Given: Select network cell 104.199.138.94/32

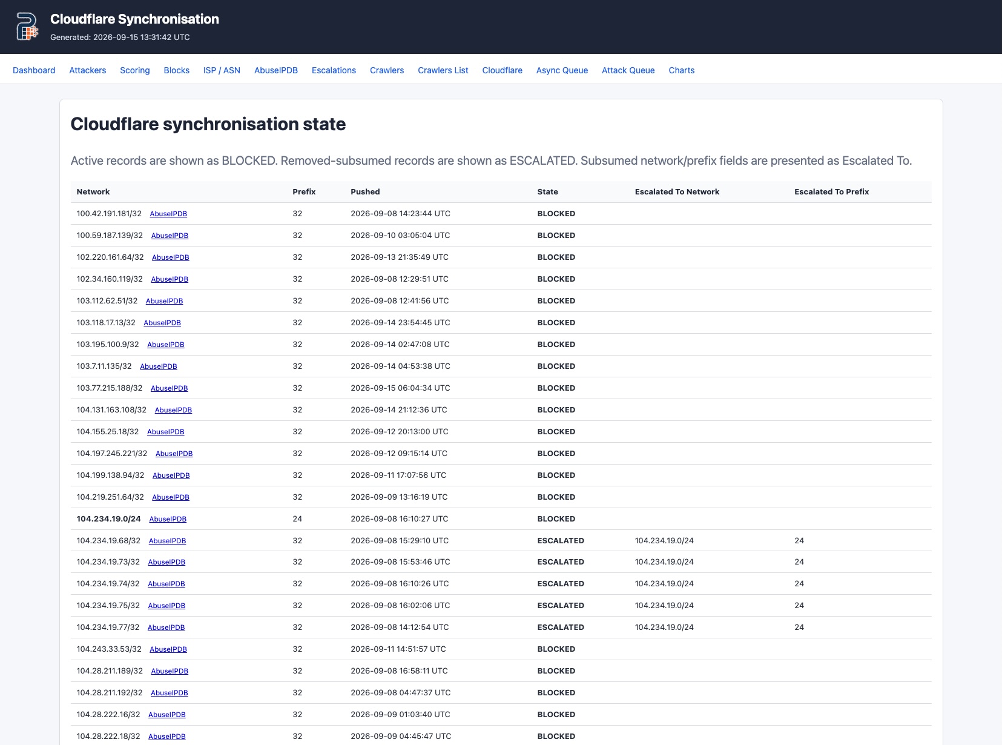Looking at the screenshot, I should point(110,475).
